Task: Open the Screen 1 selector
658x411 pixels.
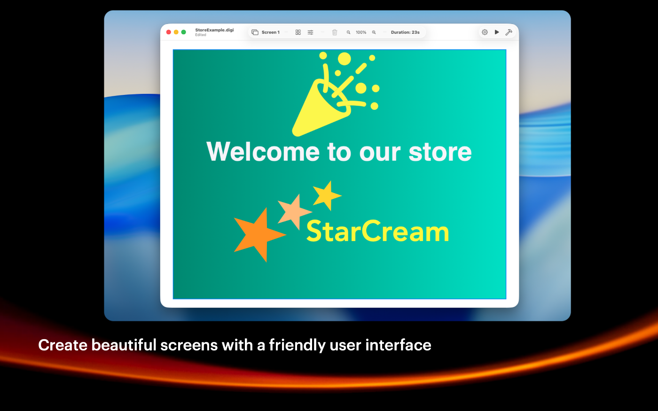Action: [266, 32]
